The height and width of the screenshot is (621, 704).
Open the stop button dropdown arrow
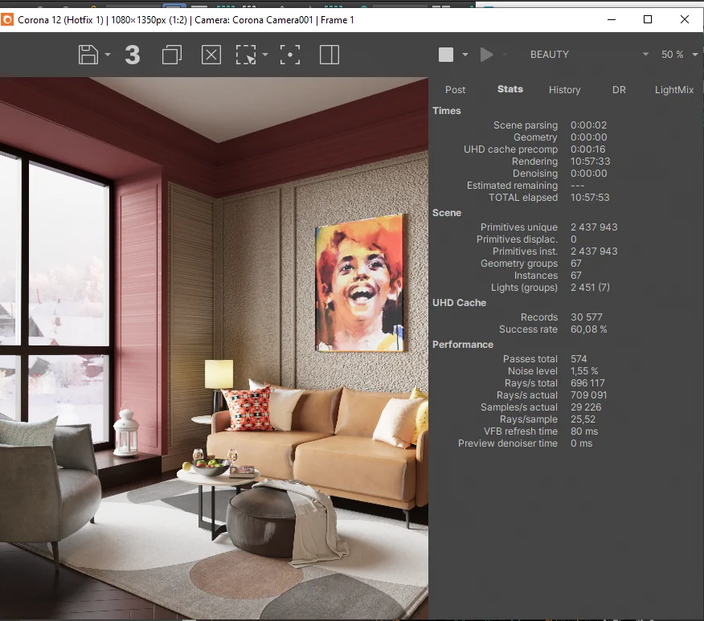click(x=465, y=55)
